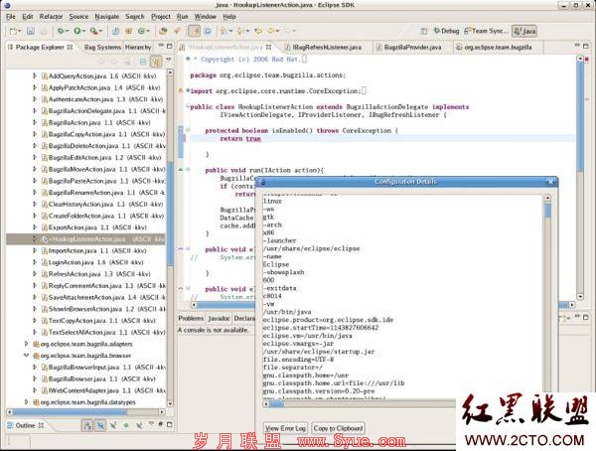Expand the org.eclipse.team.bugzilla.datatypes package

26,402
